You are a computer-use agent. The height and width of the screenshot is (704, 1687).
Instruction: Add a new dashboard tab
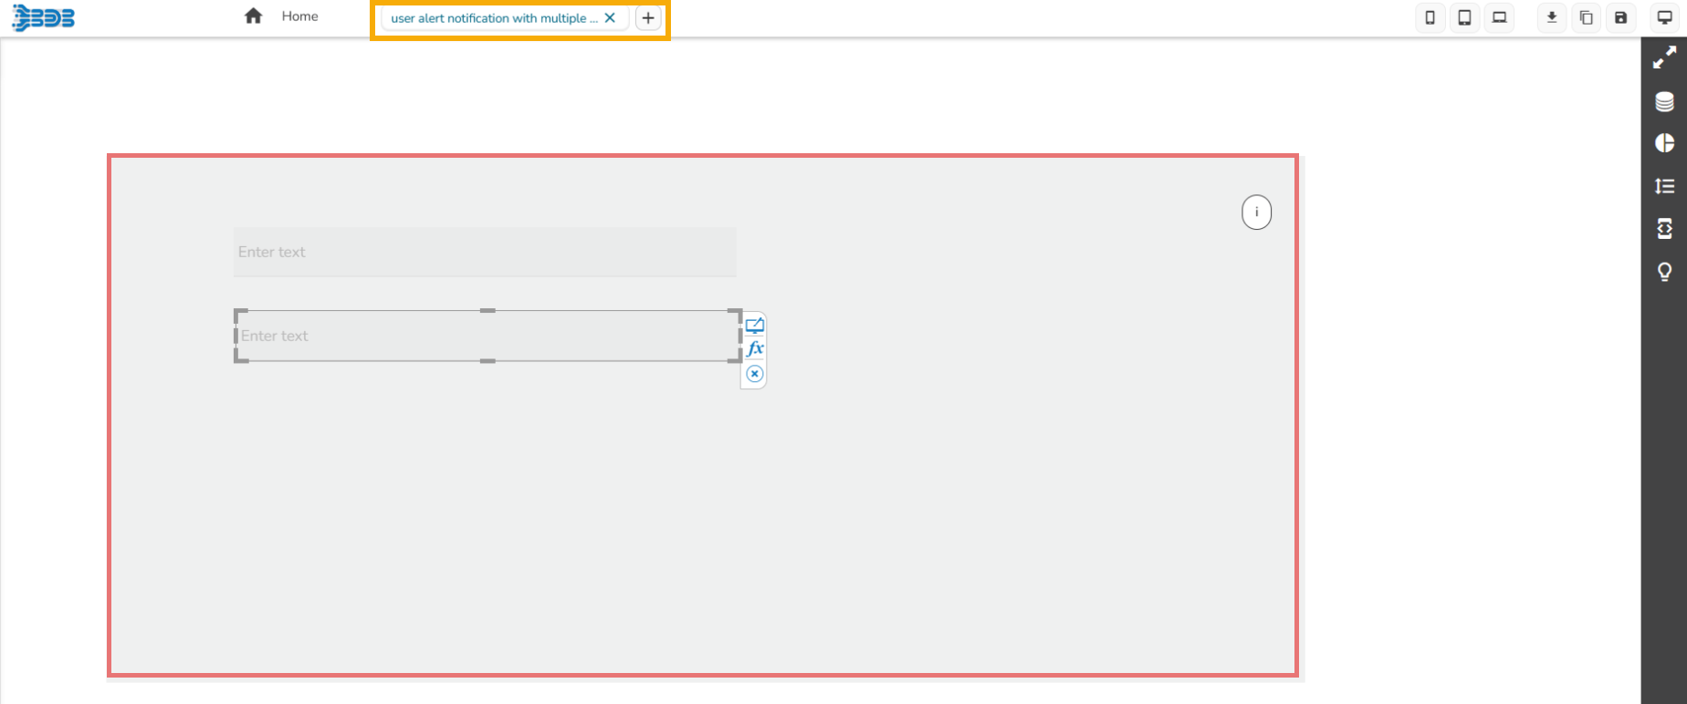tap(648, 18)
